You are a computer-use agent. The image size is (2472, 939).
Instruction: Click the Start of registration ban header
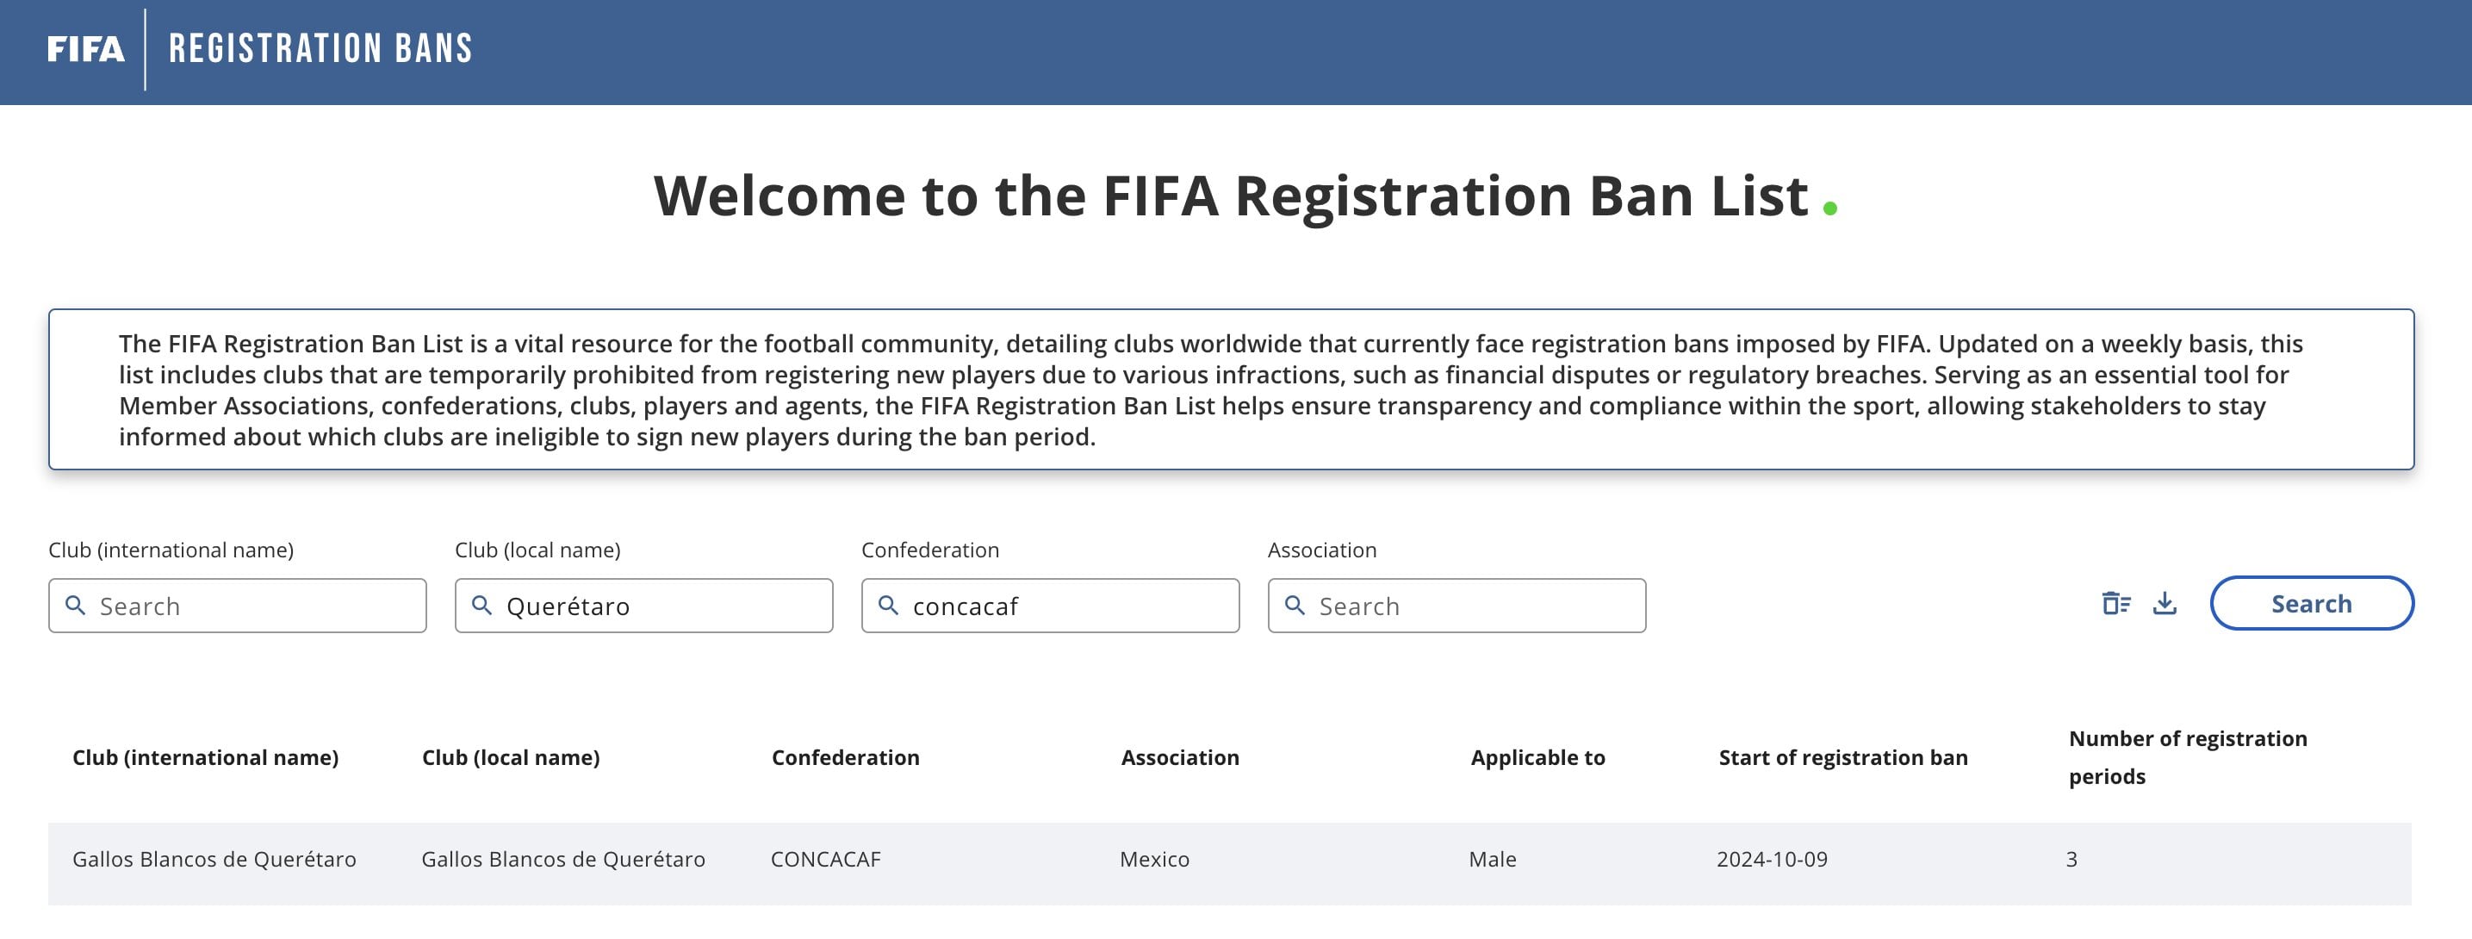tap(1842, 757)
